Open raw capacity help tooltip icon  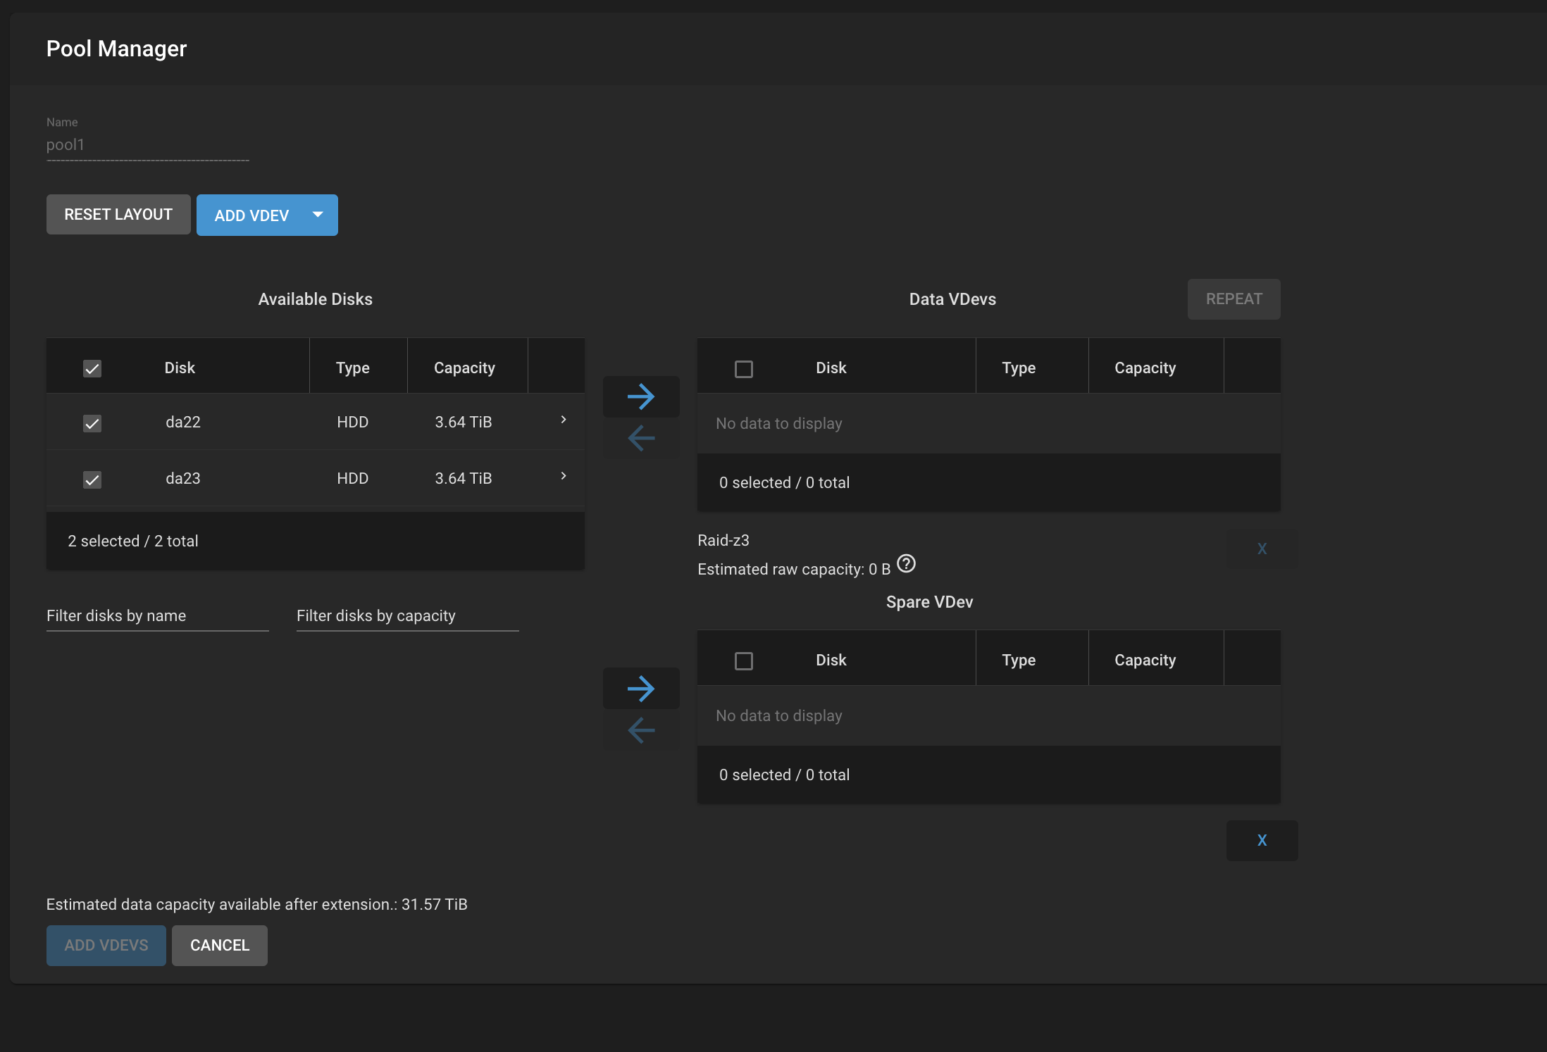(906, 564)
